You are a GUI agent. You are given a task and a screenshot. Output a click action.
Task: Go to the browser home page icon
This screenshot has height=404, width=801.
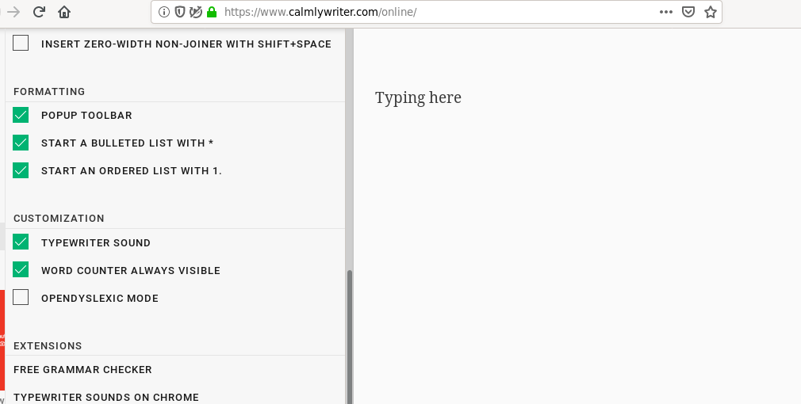pos(64,12)
